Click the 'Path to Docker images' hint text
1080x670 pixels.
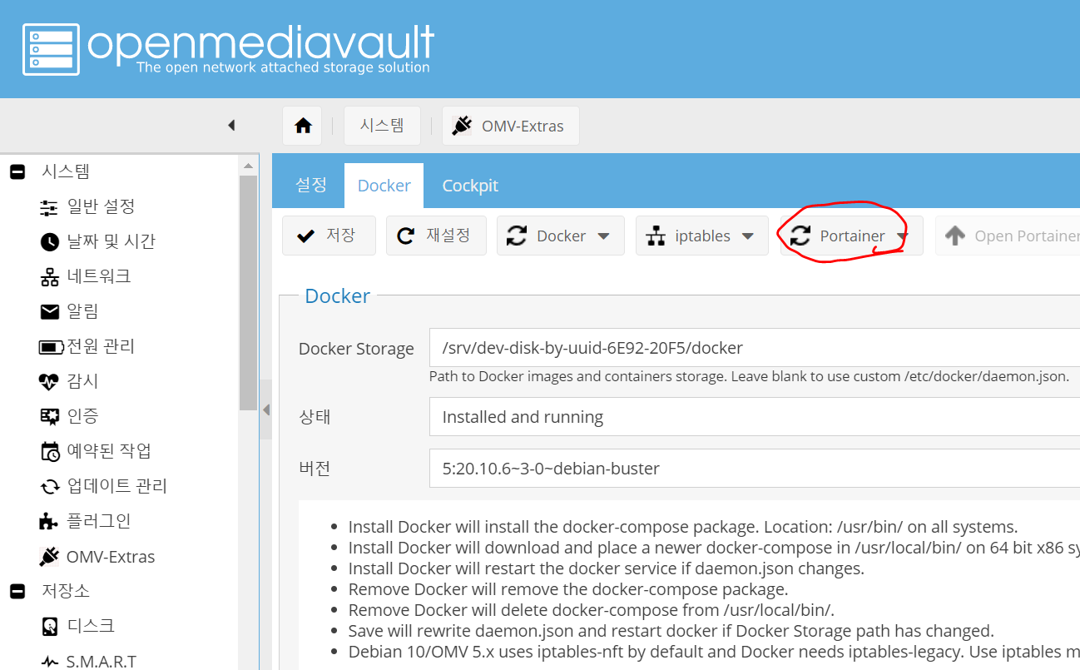coord(749,376)
